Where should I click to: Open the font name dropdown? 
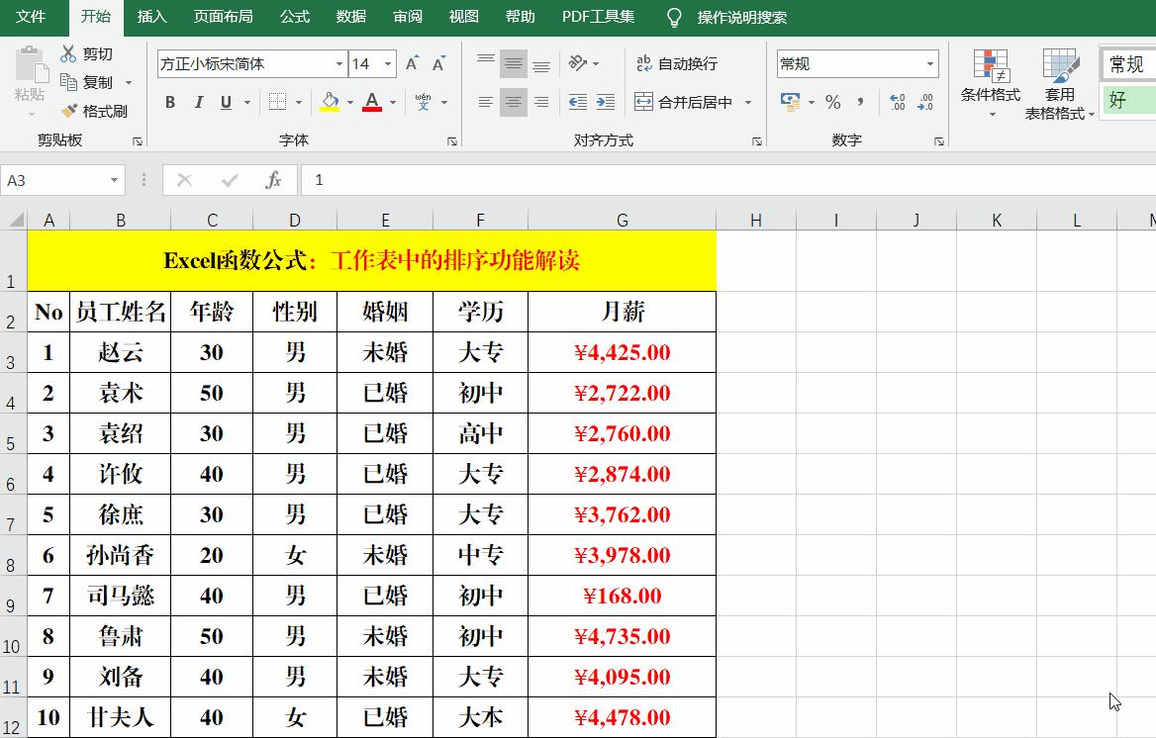tap(245, 62)
